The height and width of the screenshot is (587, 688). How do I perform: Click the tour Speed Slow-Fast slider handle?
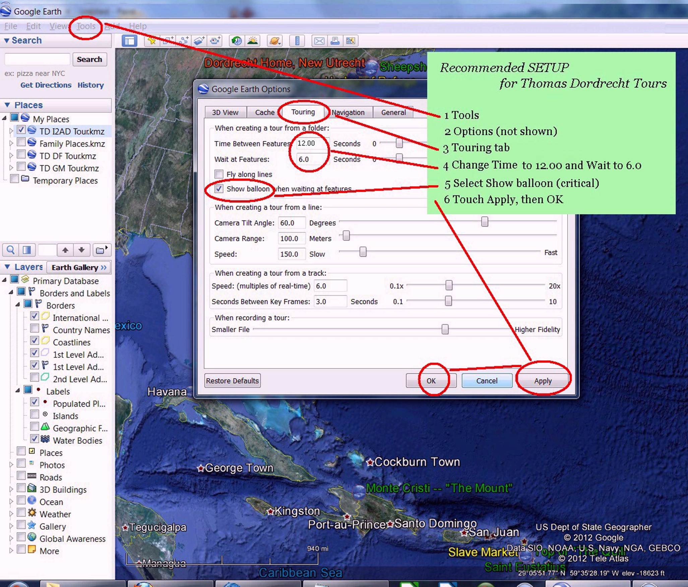[363, 251]
